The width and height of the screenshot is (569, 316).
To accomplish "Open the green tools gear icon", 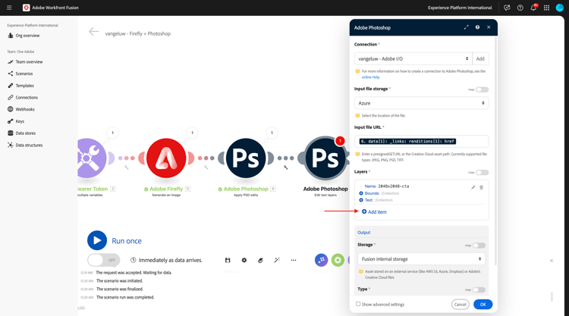I will tap(338, 260).
